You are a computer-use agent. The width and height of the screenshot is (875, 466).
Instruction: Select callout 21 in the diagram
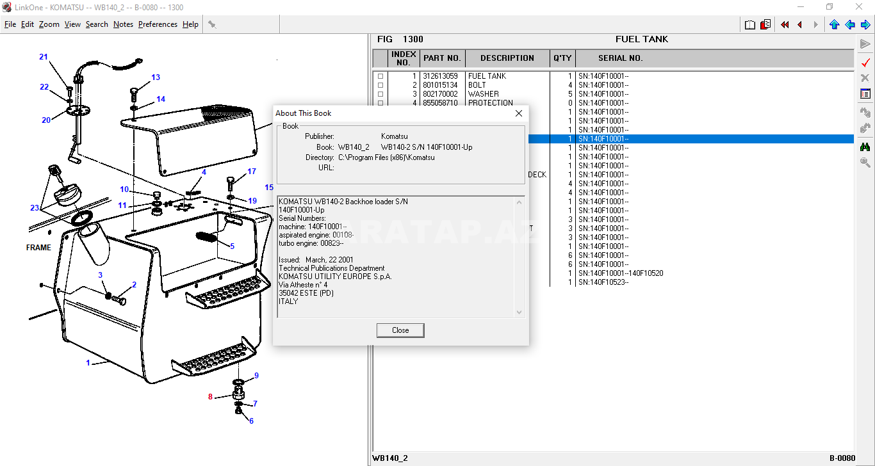pyautogui.click(x=44, y=57)
